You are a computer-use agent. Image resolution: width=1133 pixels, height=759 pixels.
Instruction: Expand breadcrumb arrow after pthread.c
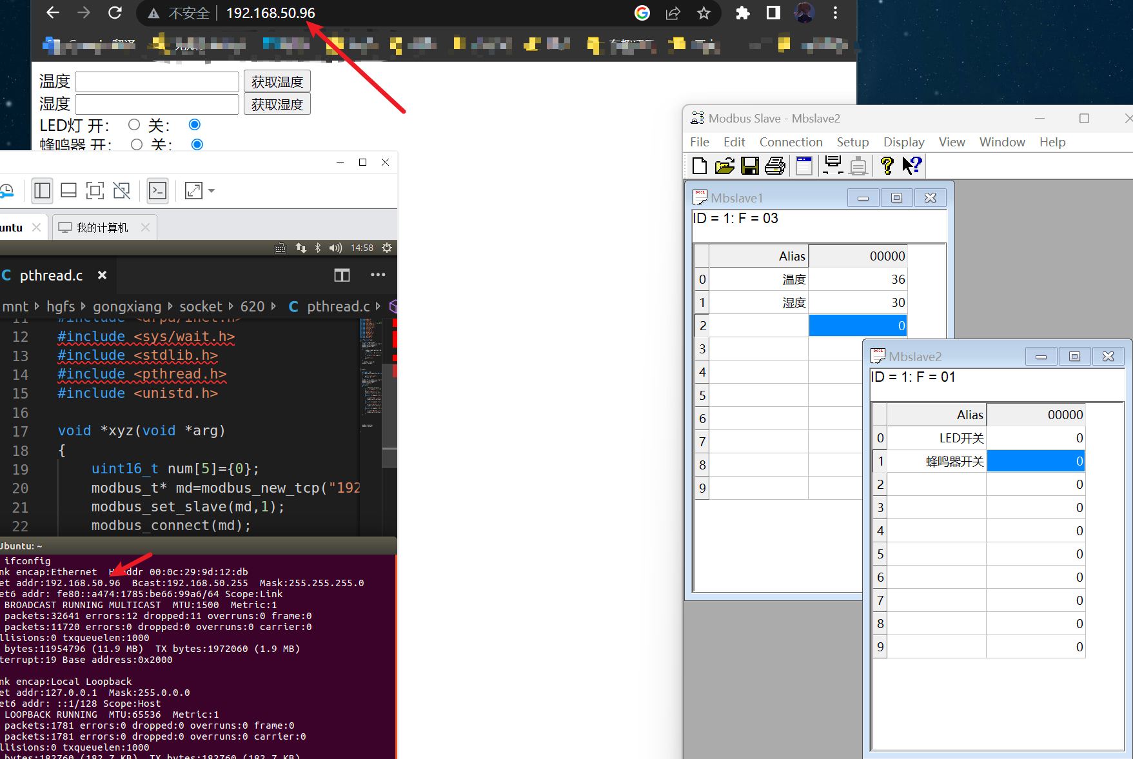point(379,306)
